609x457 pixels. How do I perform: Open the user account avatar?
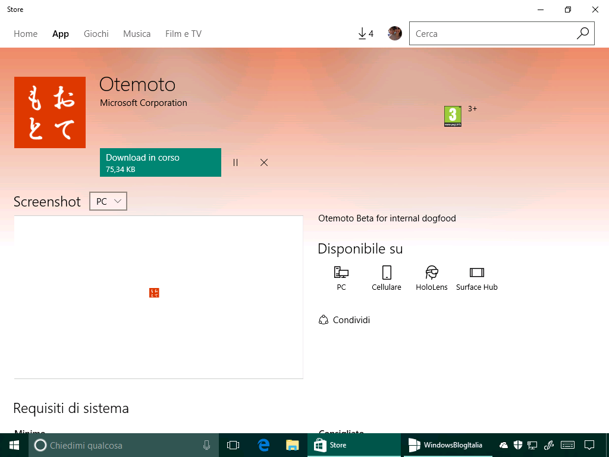(395, 33)
